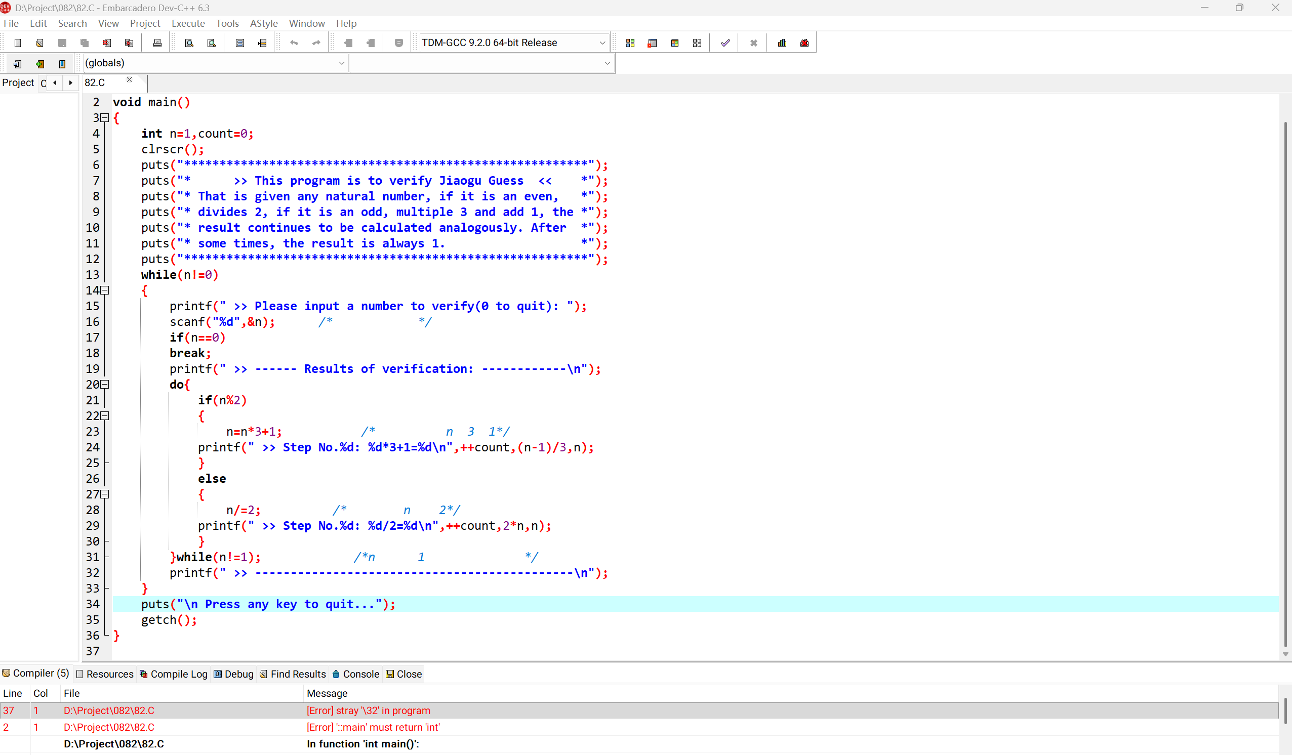1292x755 pixels.
Task: Click the Delete profiling information icon
Action: point(804,43)
